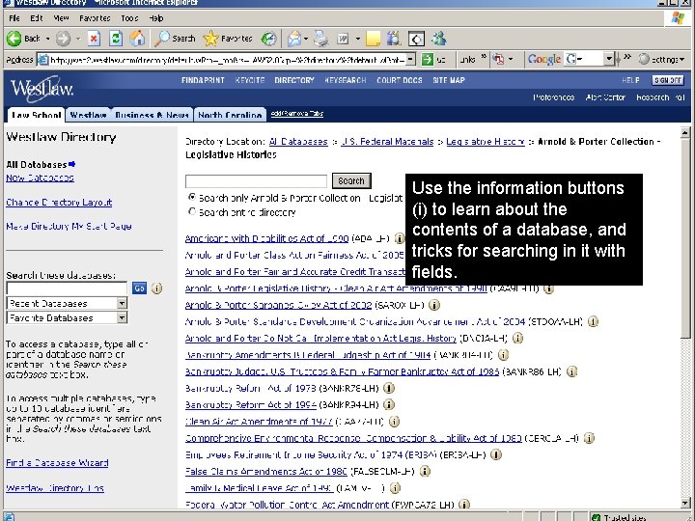The image size is (695, 521).
Task: Open the Help link in Westlaw header
Action: 630,80
